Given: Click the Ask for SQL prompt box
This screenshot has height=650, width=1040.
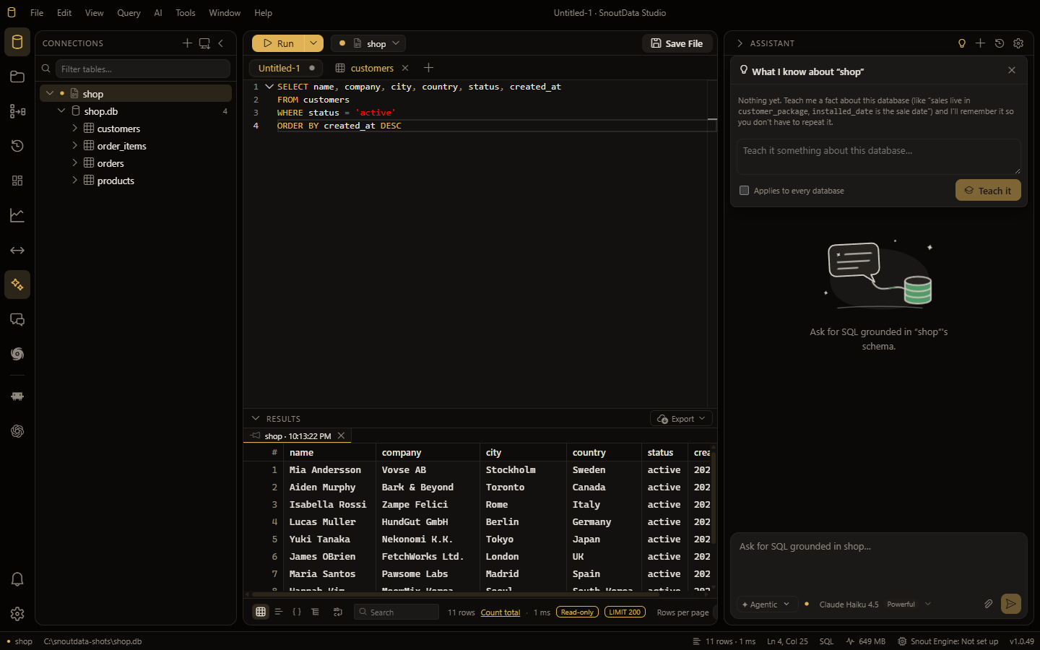Looking at the screenshot, I should point(878,562).
